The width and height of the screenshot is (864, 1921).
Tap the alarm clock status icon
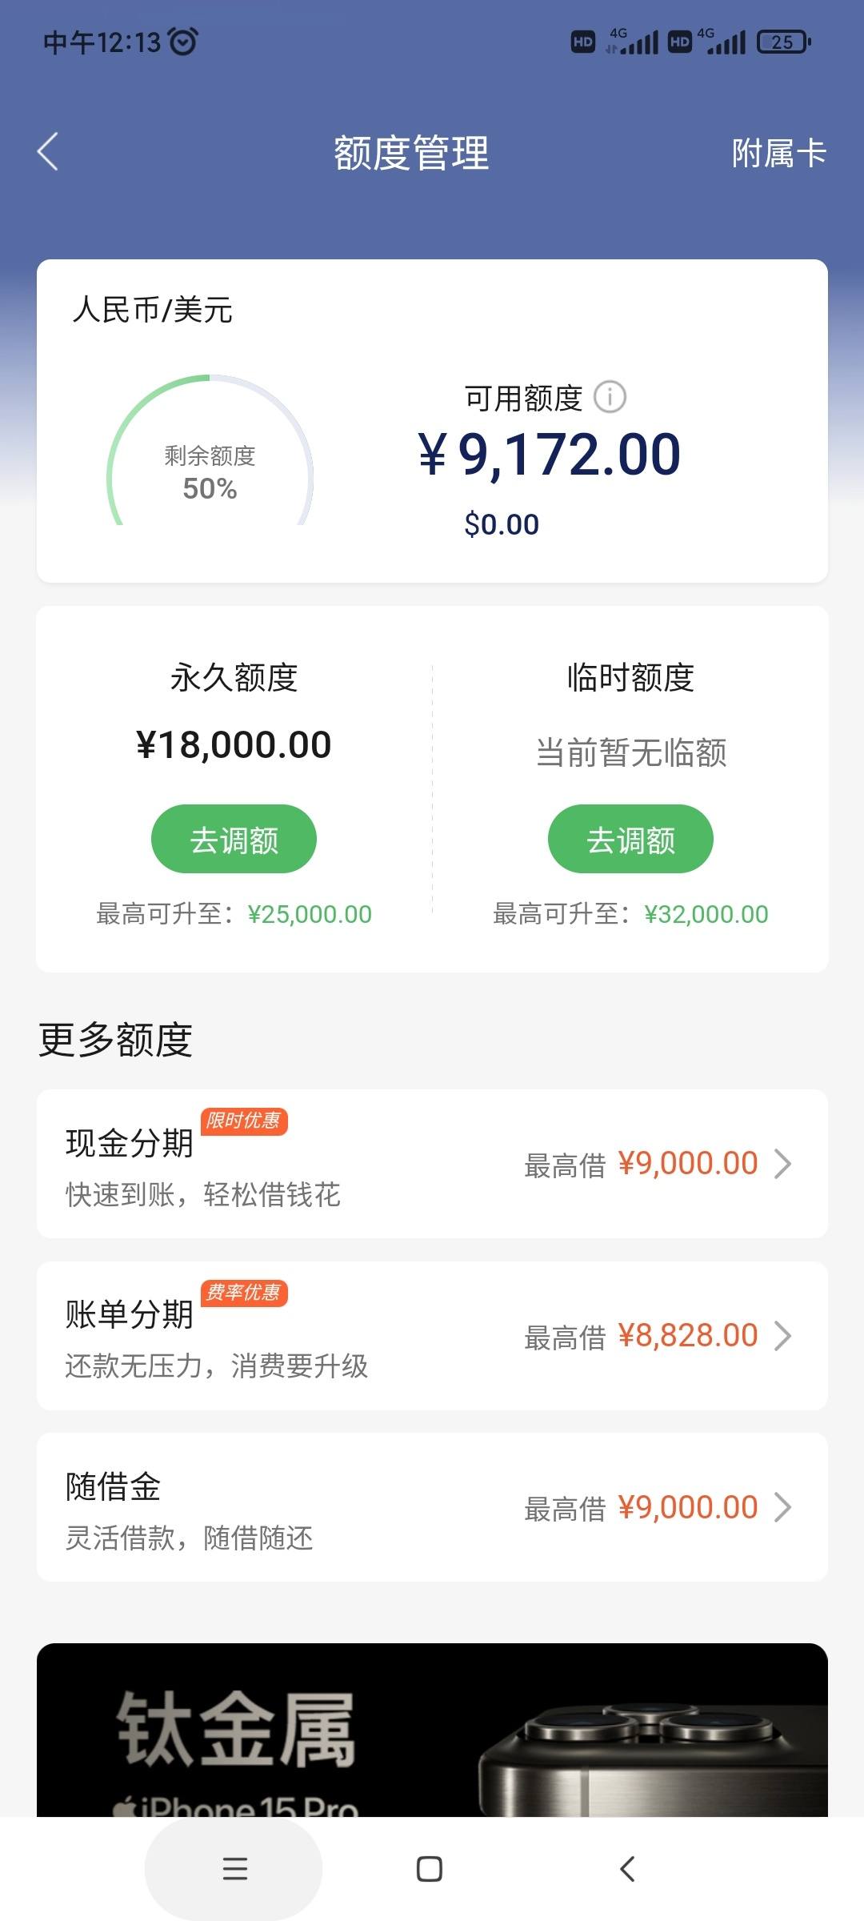click(184, 42)
